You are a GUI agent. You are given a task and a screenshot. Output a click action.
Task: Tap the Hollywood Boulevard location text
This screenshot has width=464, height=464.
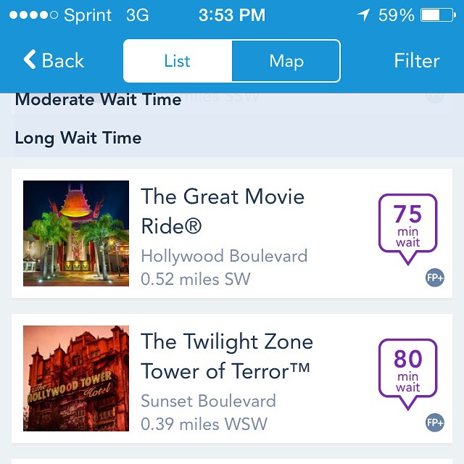(224, 256)
